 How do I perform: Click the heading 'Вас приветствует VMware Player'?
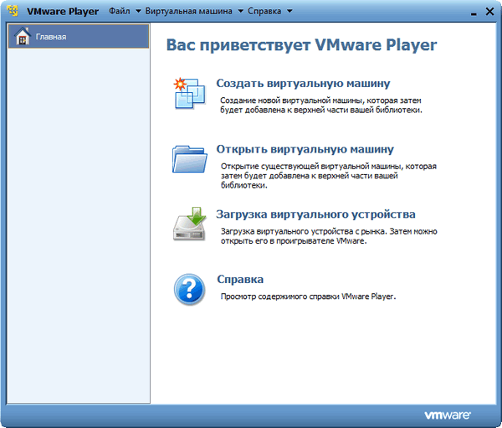[x=301, y=45]
